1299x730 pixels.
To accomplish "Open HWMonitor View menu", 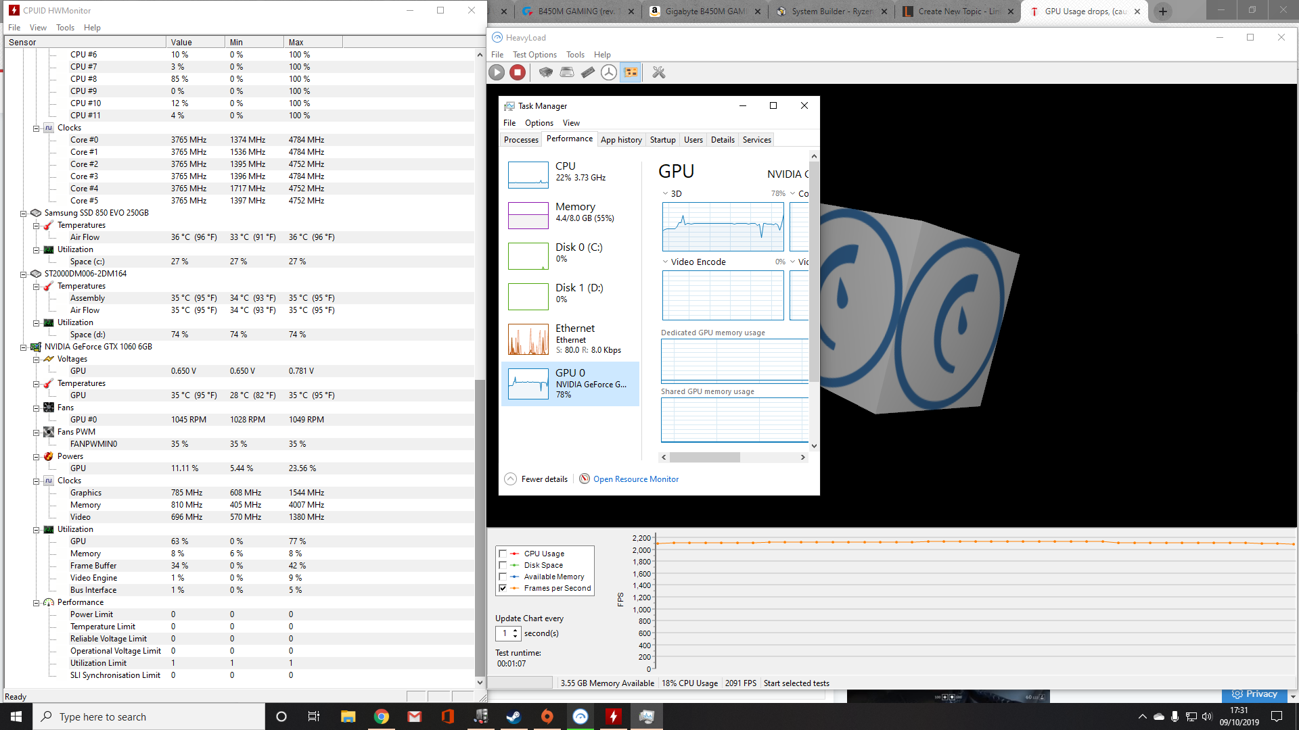I will coord(38,28).
